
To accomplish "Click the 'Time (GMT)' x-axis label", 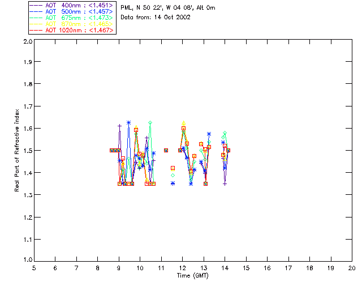I will click(x=193, y=276).
